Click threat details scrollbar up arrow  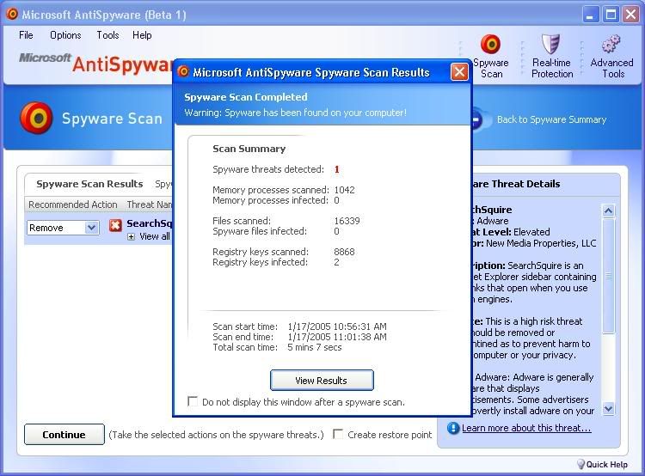[608, 211]
